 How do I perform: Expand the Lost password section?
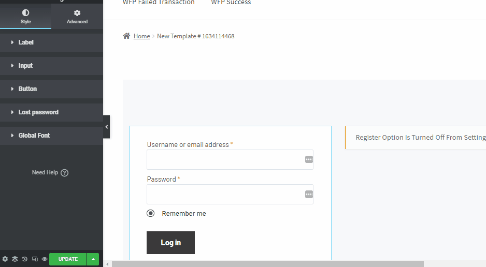click(x=38, y=112)
